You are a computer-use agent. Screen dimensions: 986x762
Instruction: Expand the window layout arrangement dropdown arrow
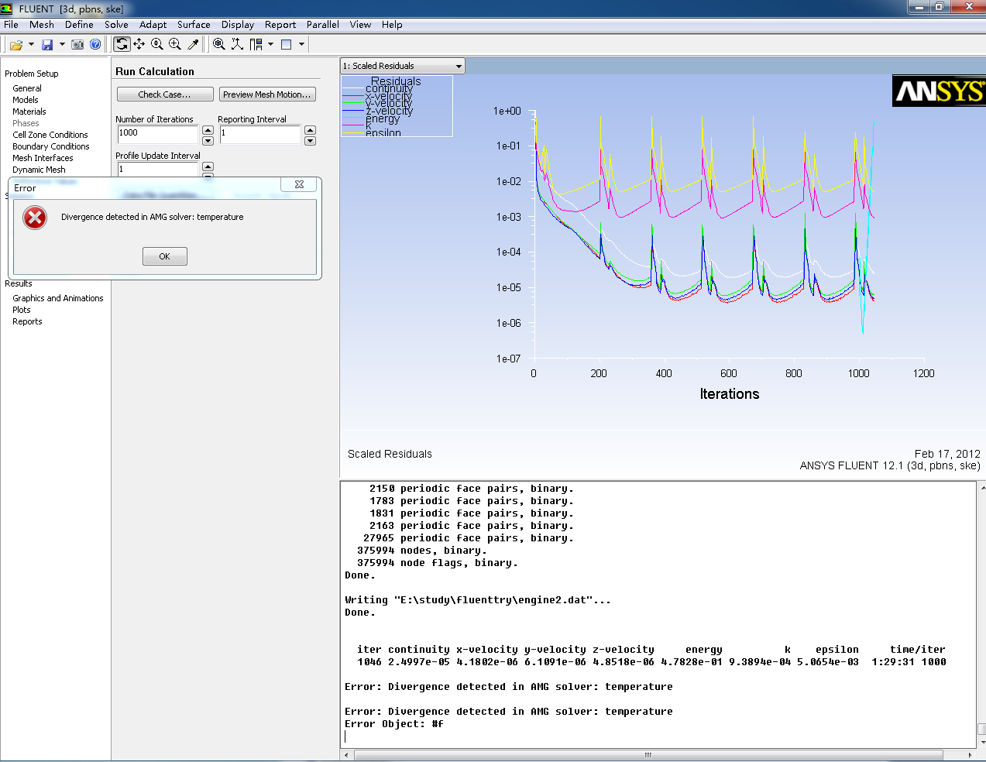(x=270, y=45)
